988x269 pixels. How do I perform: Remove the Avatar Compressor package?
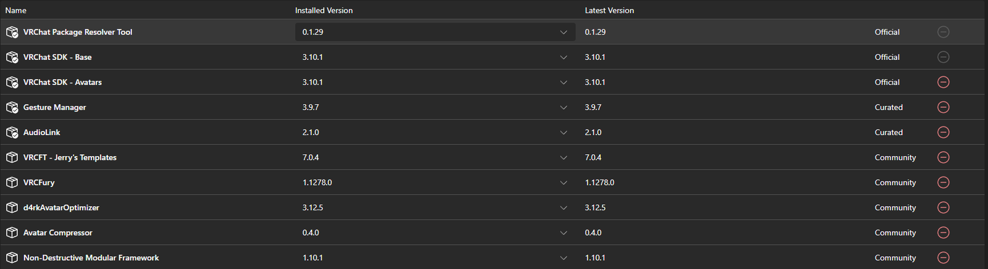pos(943,233)
